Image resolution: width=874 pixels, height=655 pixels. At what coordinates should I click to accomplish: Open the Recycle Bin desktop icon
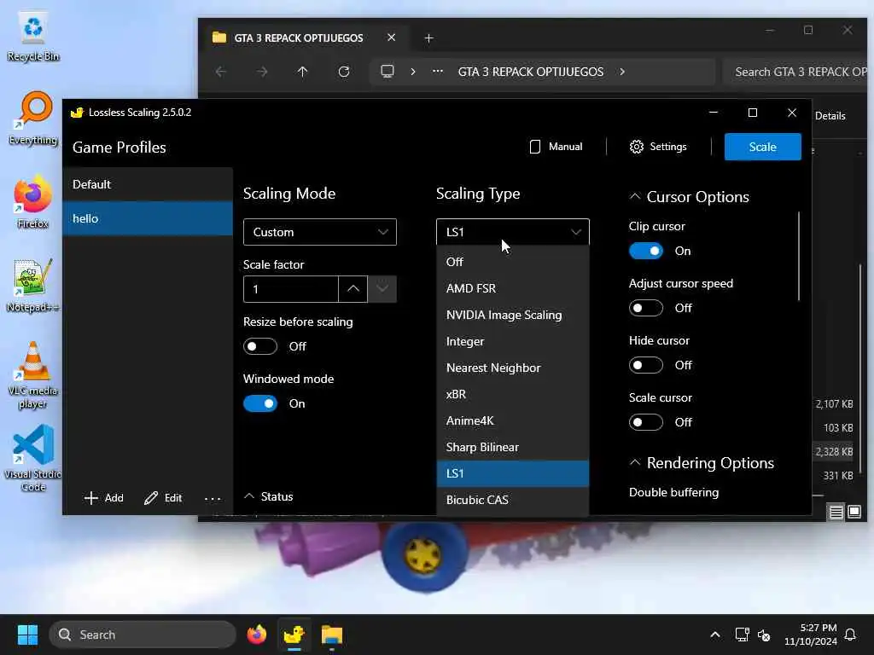tap(33, 36)
